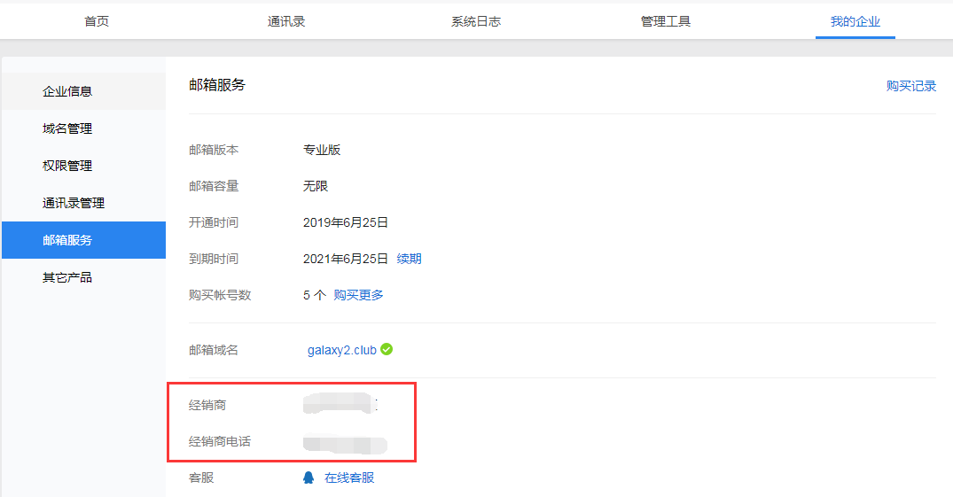Open the galaxy2.club domain link

click(x=341, y=350)
